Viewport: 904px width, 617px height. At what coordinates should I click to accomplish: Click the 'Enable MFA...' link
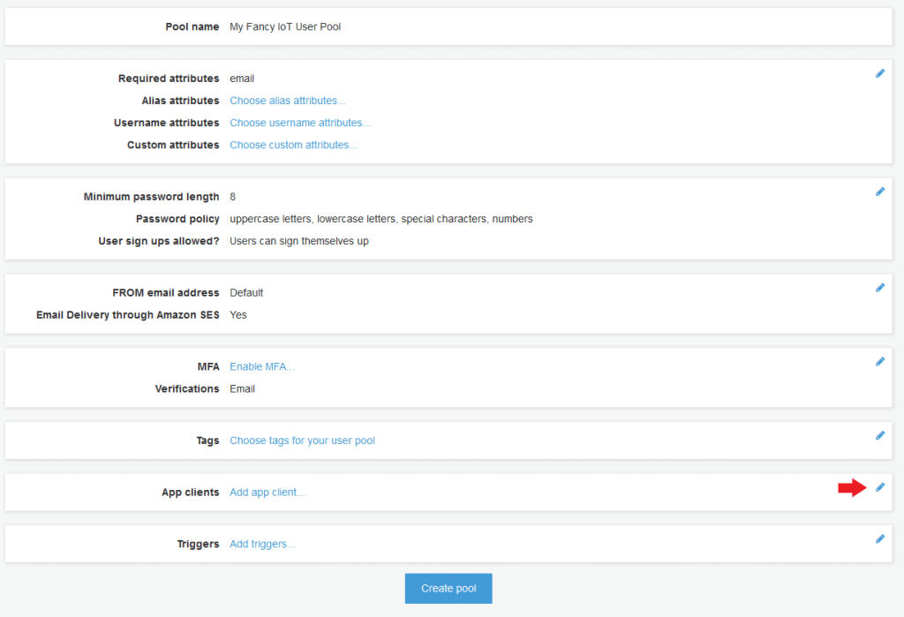[x=262, y=366]
